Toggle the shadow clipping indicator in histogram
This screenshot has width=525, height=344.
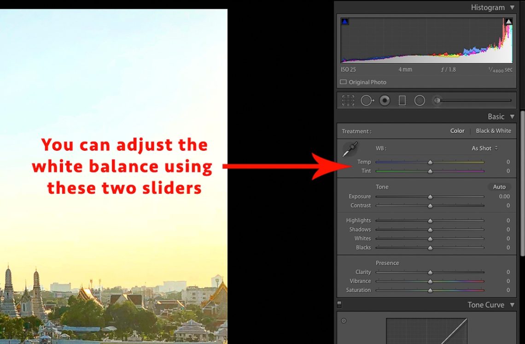point(345,22)
